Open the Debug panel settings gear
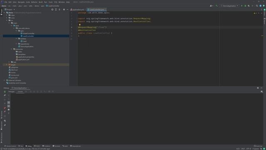Image resolution: width=266 pixels, height=150 pixels. 258,88
